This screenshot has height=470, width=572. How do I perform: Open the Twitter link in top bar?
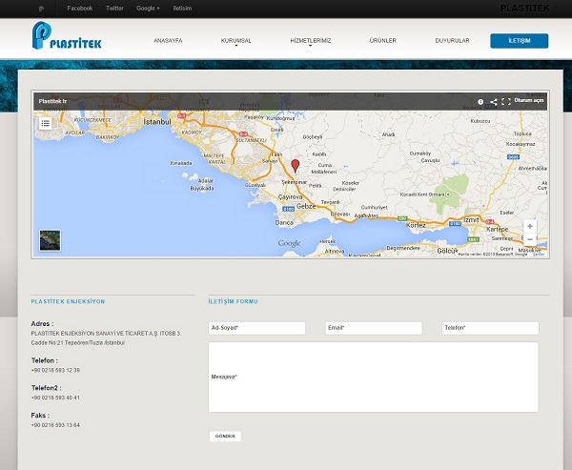[114, 8]
